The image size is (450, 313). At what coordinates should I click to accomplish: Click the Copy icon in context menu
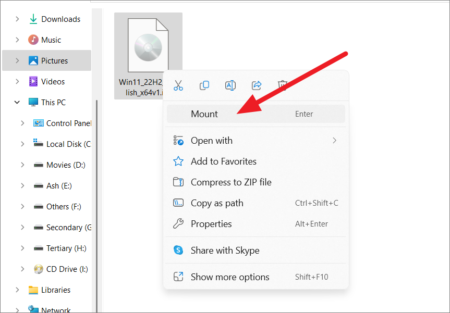(204, 85)
